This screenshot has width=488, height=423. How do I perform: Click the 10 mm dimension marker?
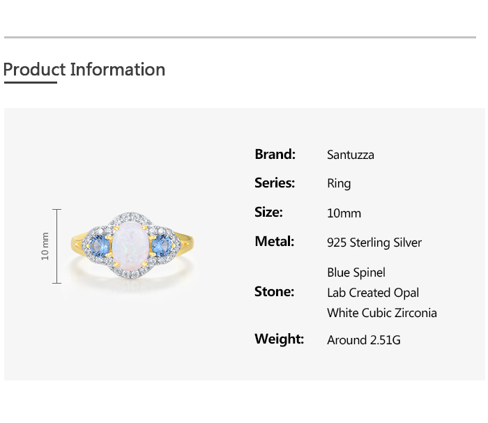tap(47, 246)
